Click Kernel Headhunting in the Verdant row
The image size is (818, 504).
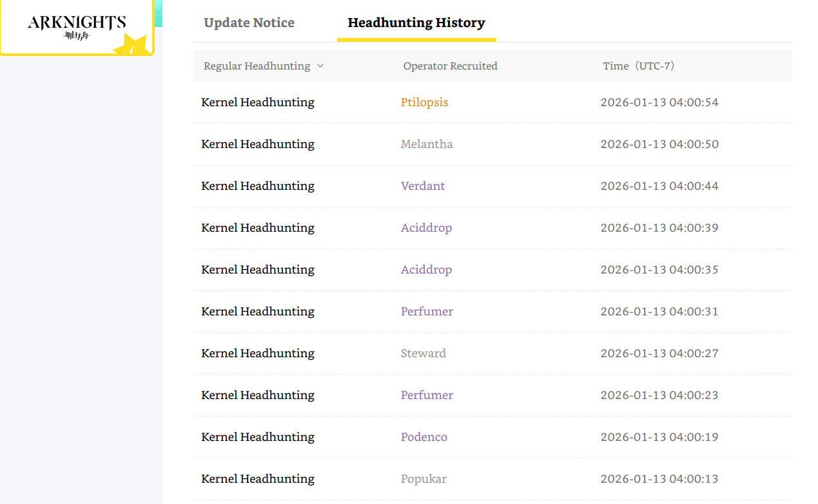(258, 186)
